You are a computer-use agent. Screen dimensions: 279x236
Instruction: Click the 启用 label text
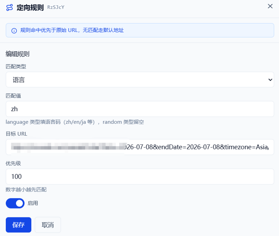tap(33, 203)
